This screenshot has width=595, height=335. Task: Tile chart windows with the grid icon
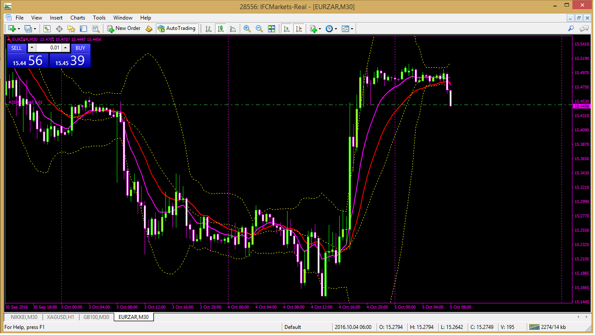point(271,29)
